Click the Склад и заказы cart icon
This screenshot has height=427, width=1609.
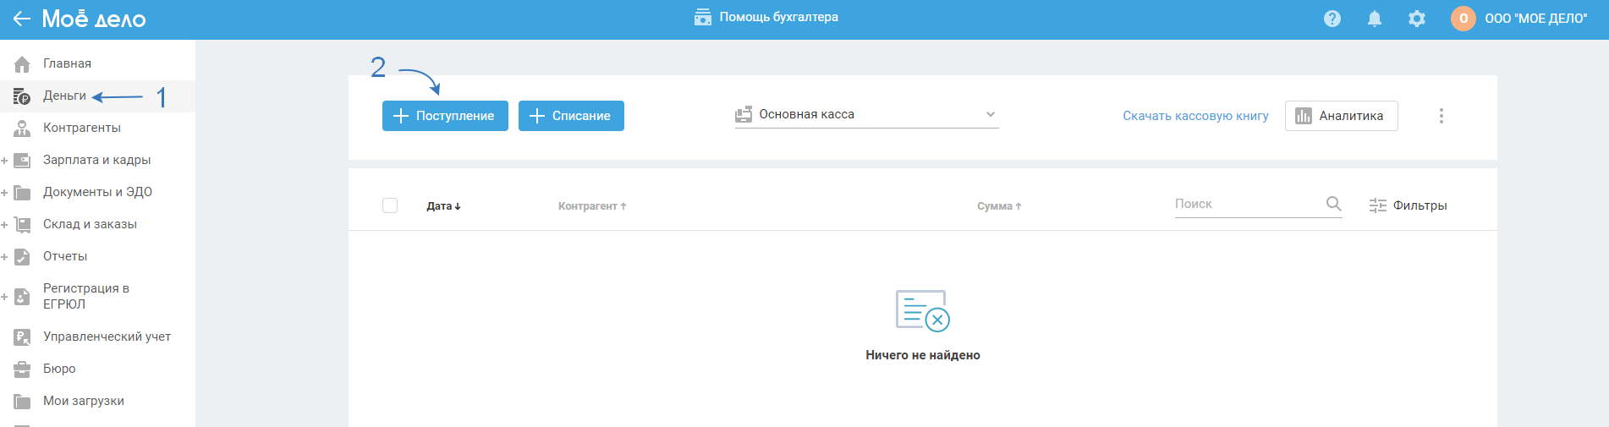22,225
